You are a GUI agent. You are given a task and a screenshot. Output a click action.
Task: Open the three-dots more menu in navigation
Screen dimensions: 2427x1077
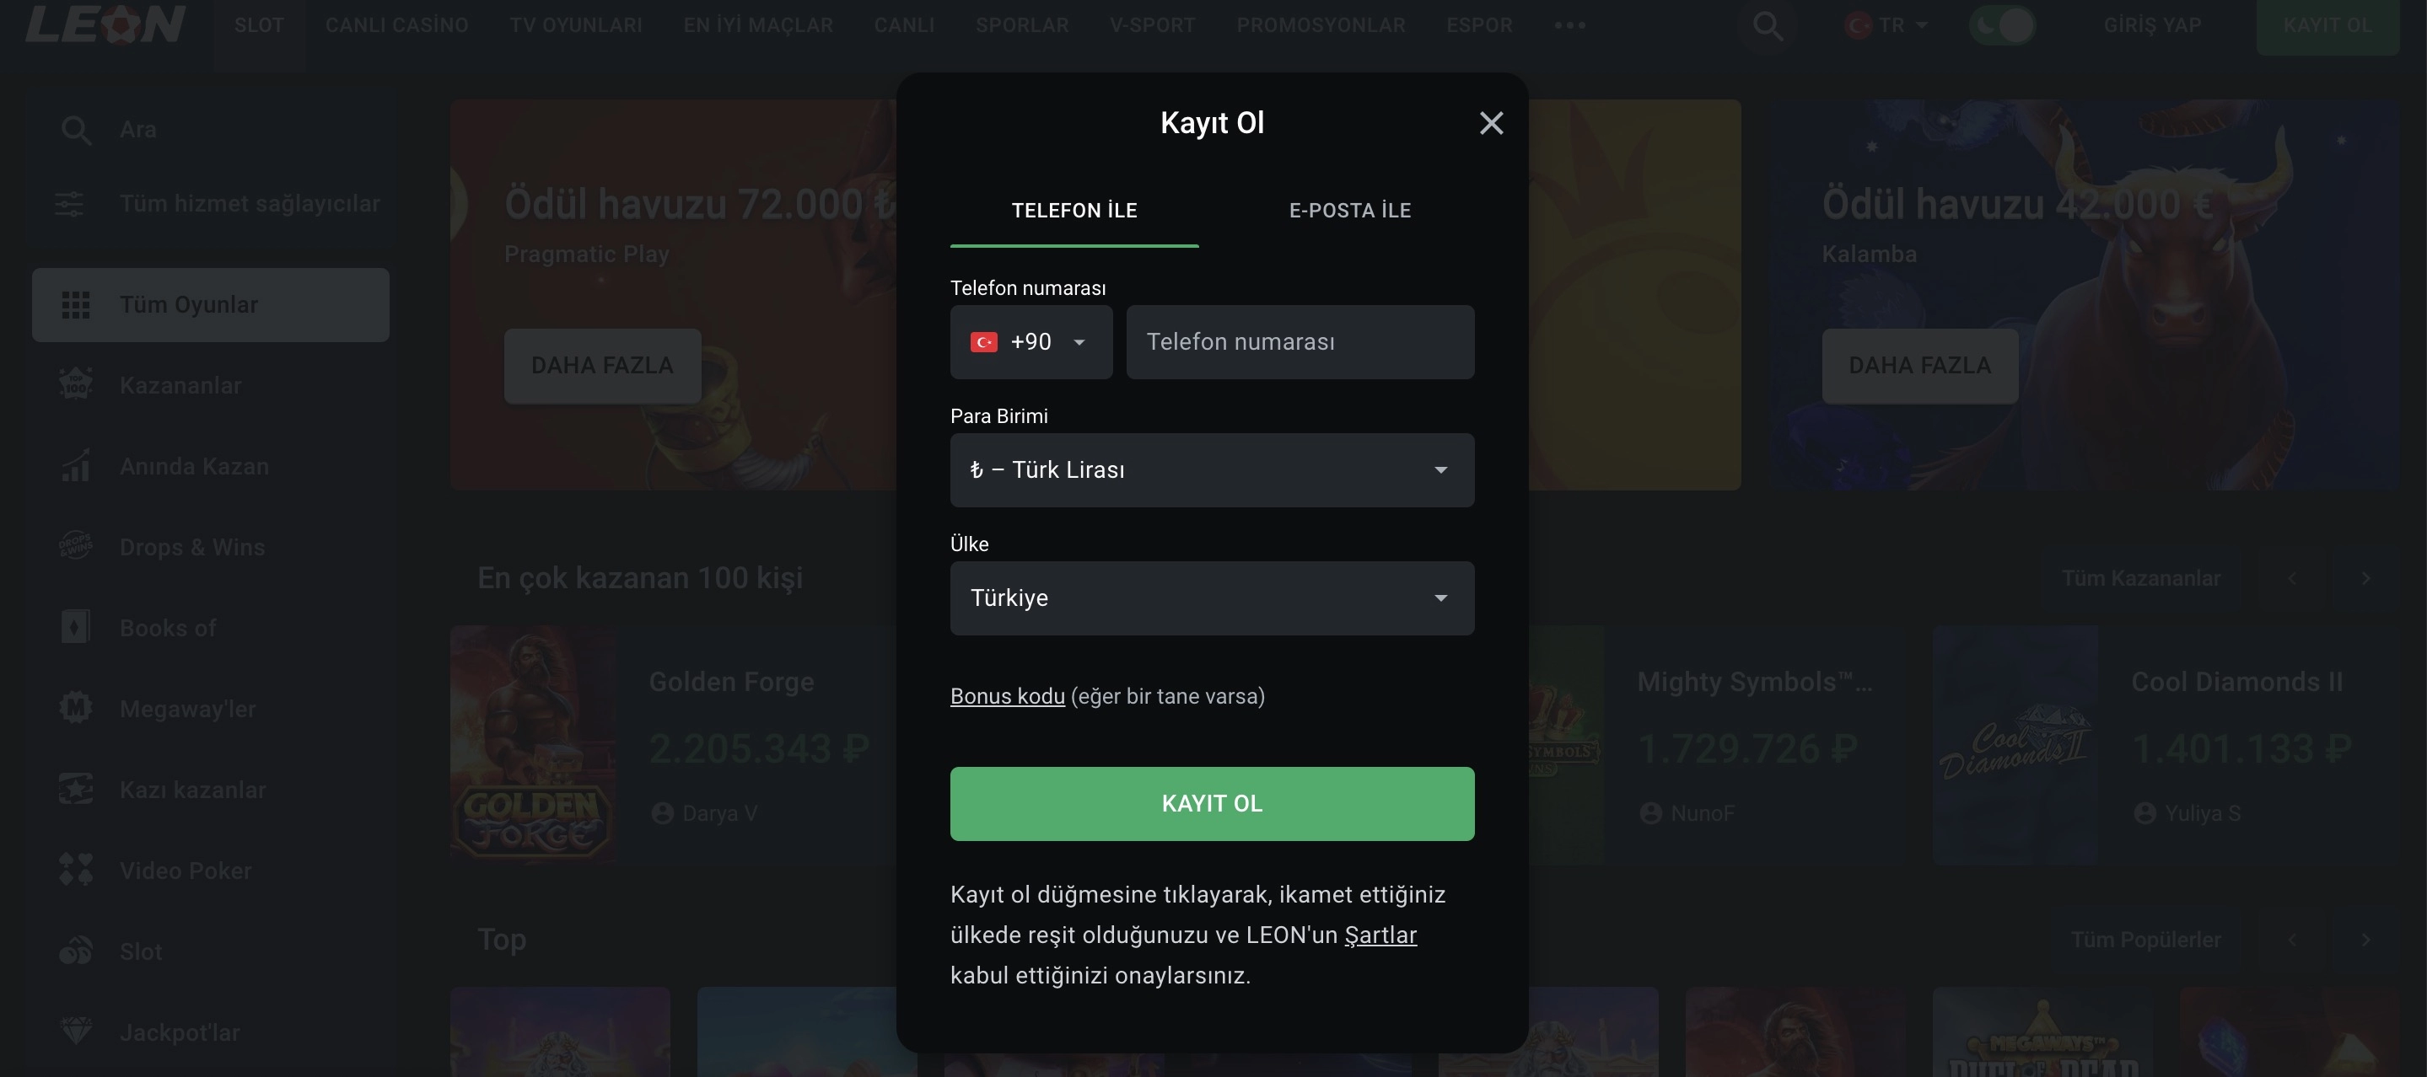(x=1569, y=25)
